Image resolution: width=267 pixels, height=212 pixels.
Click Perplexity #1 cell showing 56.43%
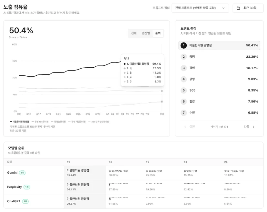click(85, 187)
